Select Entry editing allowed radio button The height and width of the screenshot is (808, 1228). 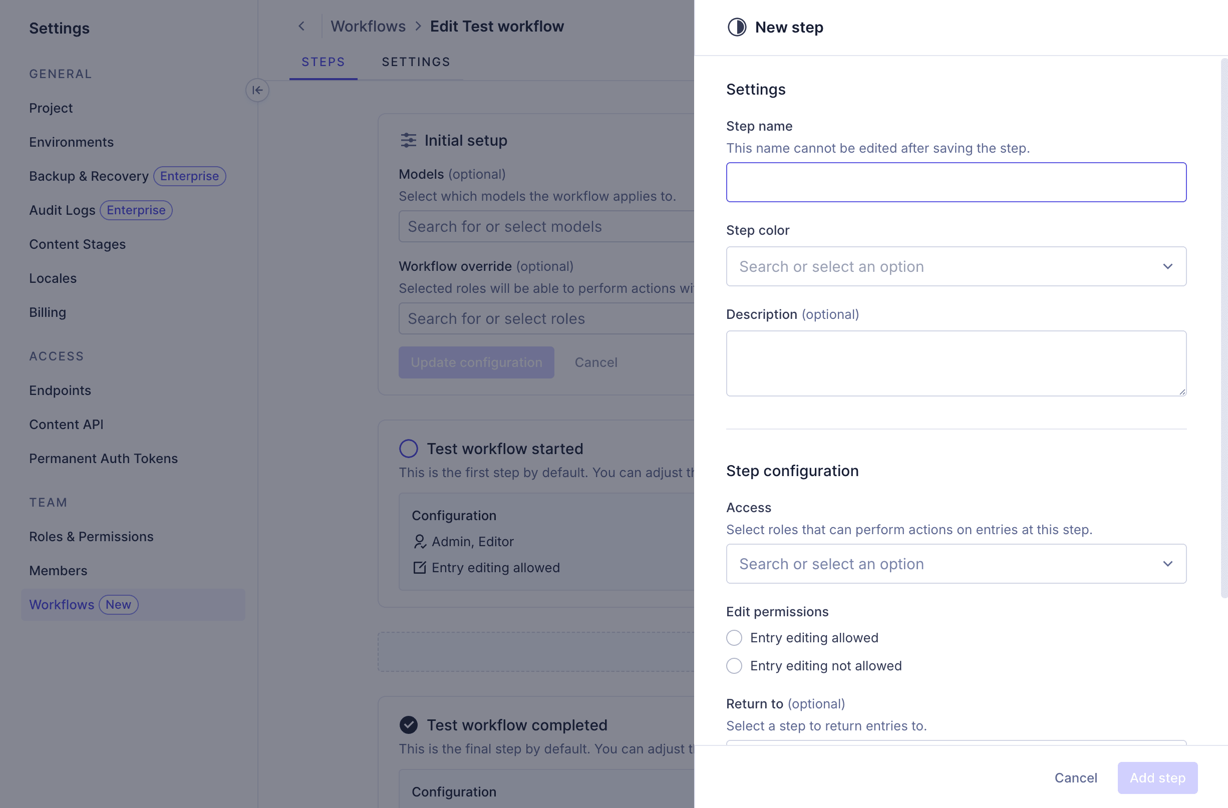pos(734,638)
